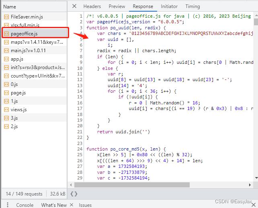Open the Console drawer tab
Viewport: 258px width, 208px height.
(25, 205)
